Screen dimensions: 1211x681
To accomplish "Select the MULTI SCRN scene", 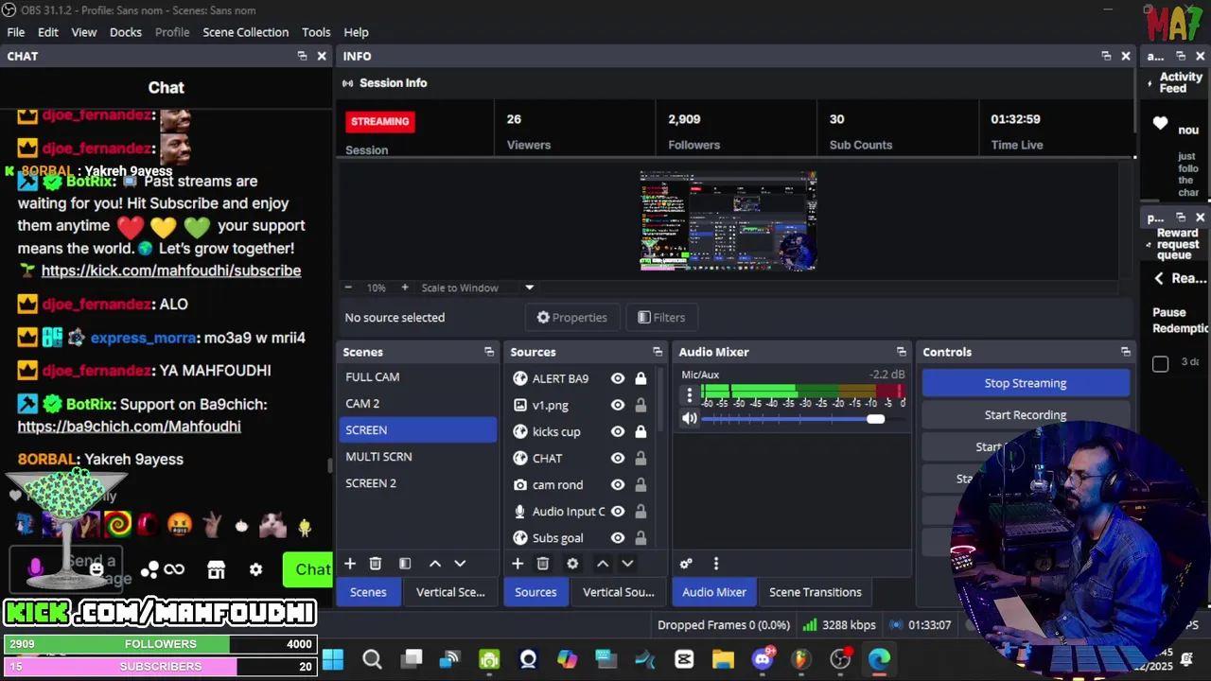I will click(417, 457).
